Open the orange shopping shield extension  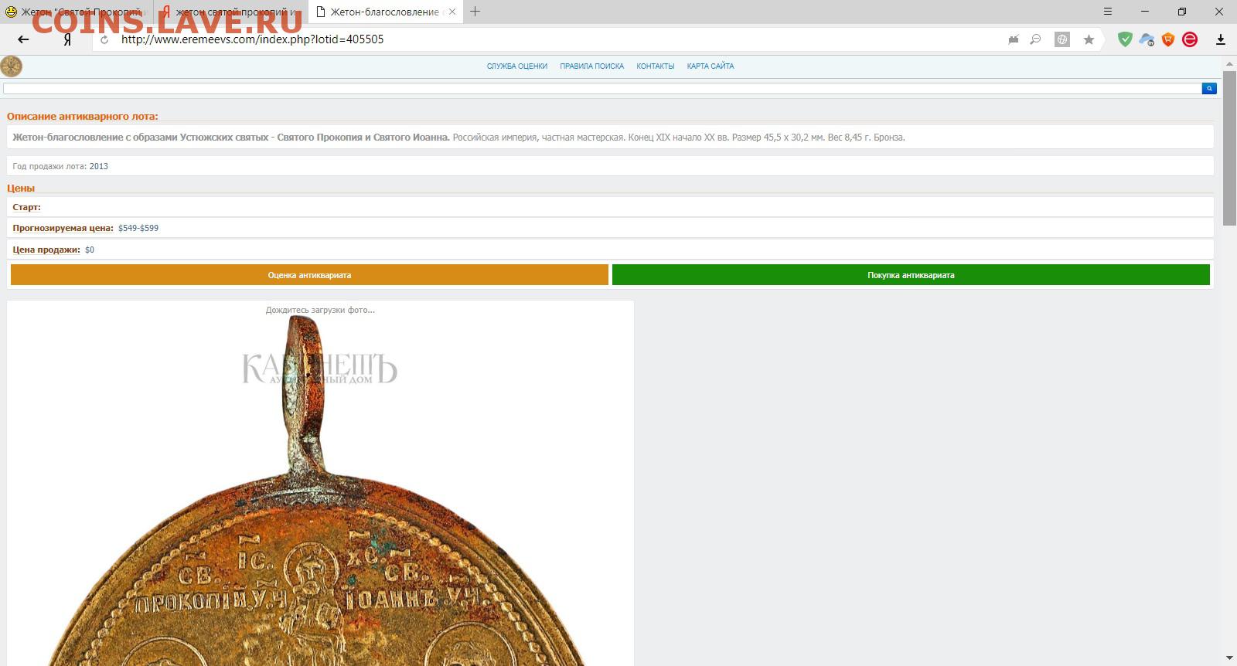(x=1168, y=39)
